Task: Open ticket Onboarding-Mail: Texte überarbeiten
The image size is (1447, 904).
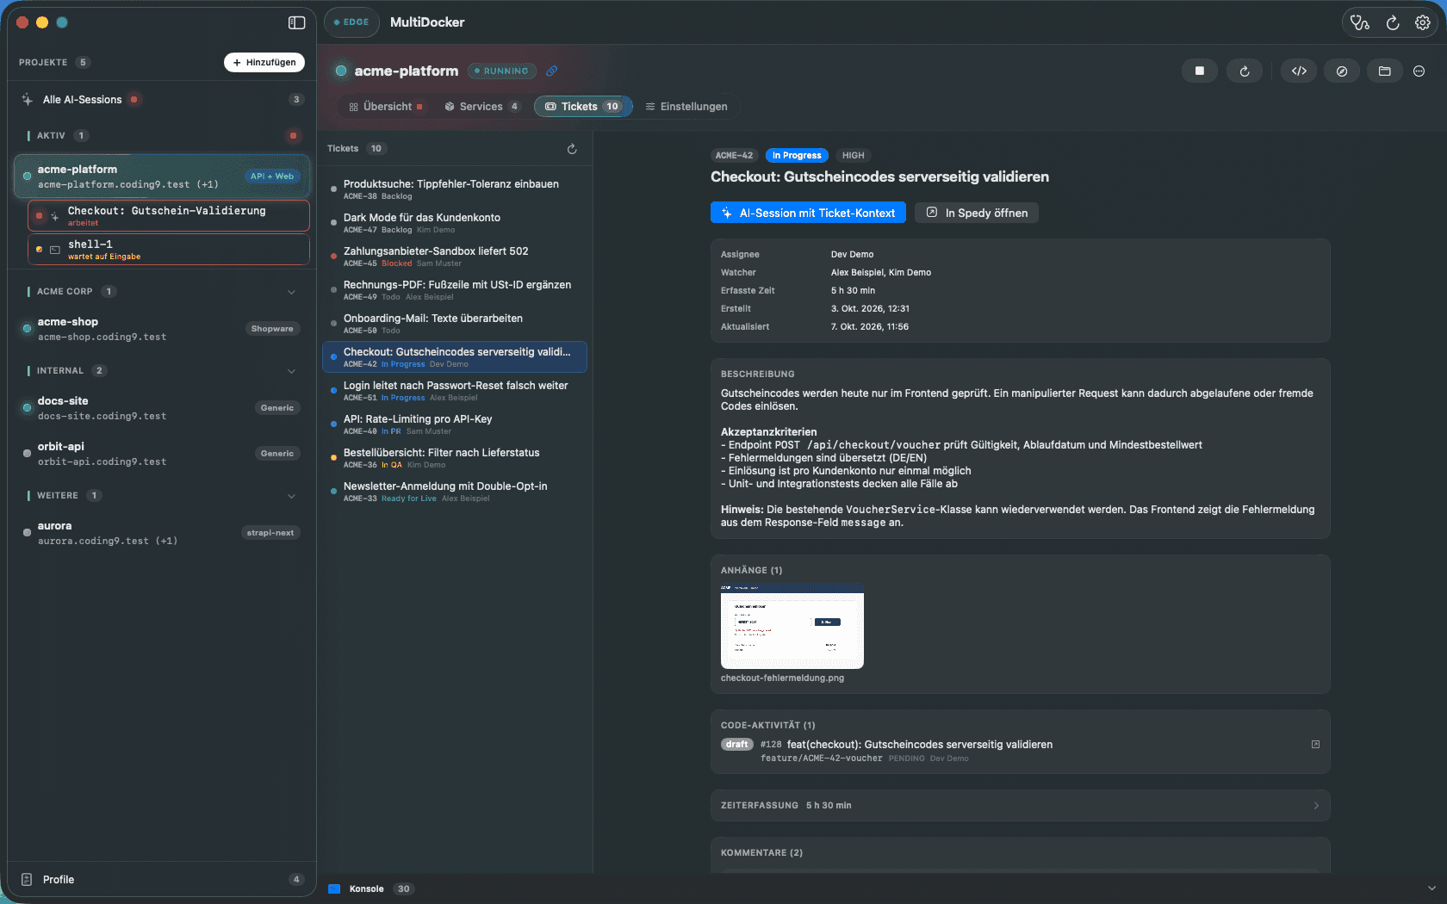Action: pos(455,324)
